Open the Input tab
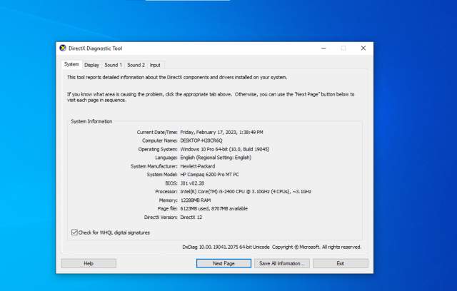The image size is (457, 291). [155, 65]
